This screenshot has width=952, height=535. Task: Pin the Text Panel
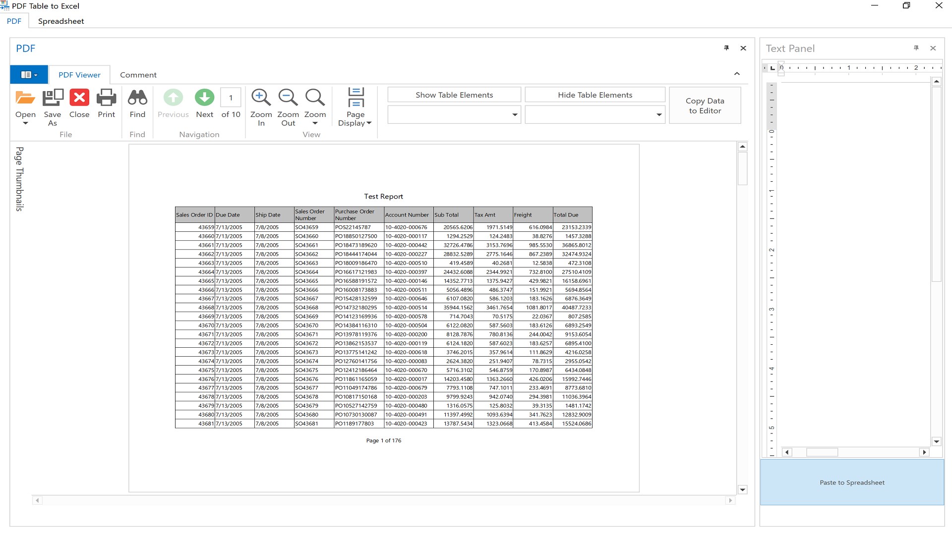916,48
